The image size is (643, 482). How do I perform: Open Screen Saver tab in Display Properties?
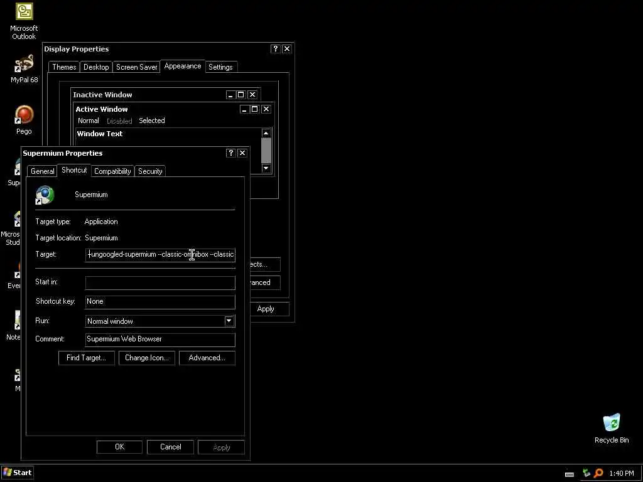[136, 67]
